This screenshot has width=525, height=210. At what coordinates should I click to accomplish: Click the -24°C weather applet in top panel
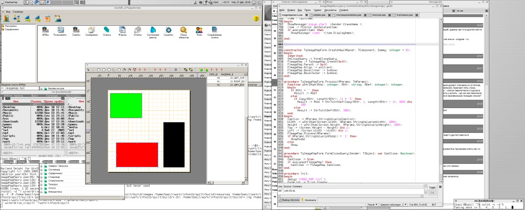[x=226, y=2]
